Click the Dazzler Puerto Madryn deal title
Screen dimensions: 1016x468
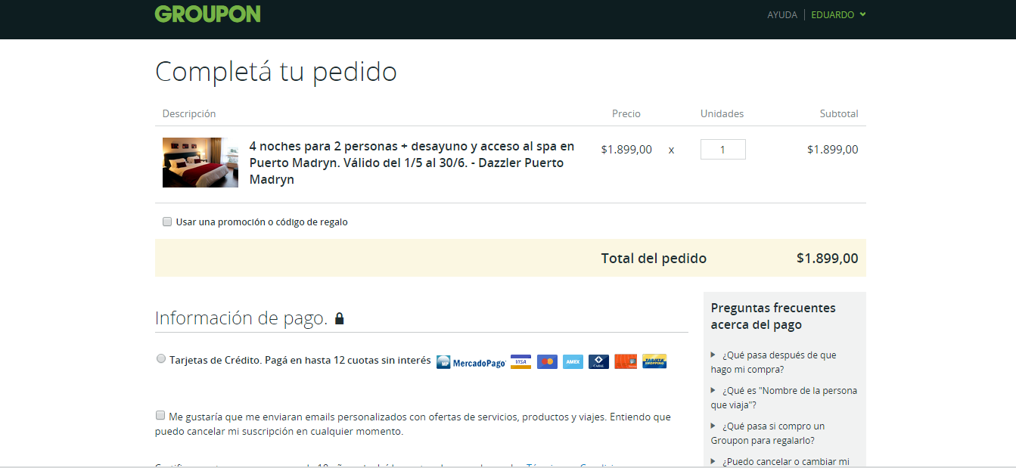412,163
